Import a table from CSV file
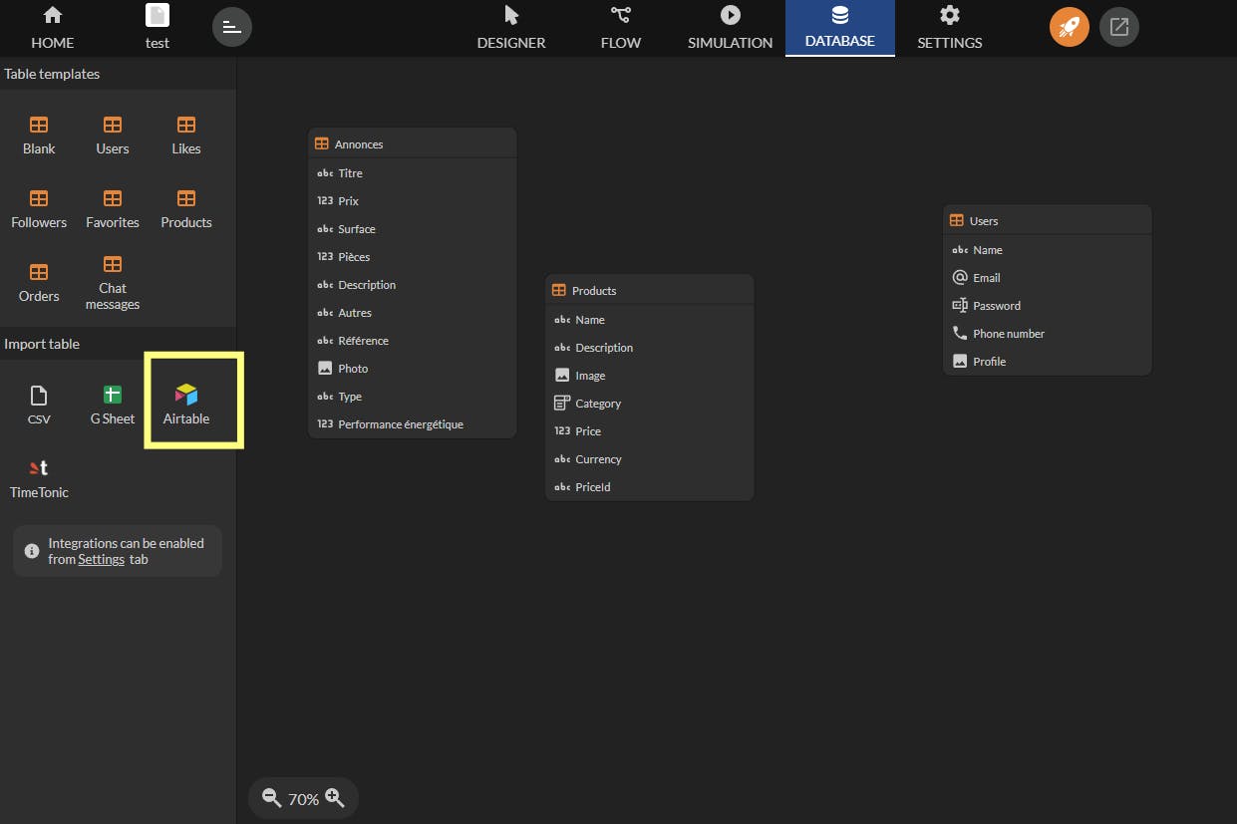Screen dimensions: 1237x824 (39, 405)
